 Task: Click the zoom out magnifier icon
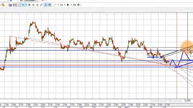coord(37,5)
